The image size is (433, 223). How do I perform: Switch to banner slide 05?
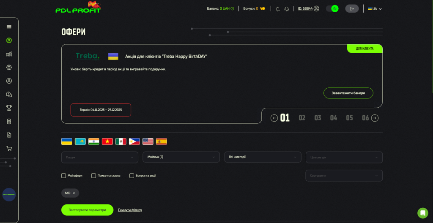[349, 118]
